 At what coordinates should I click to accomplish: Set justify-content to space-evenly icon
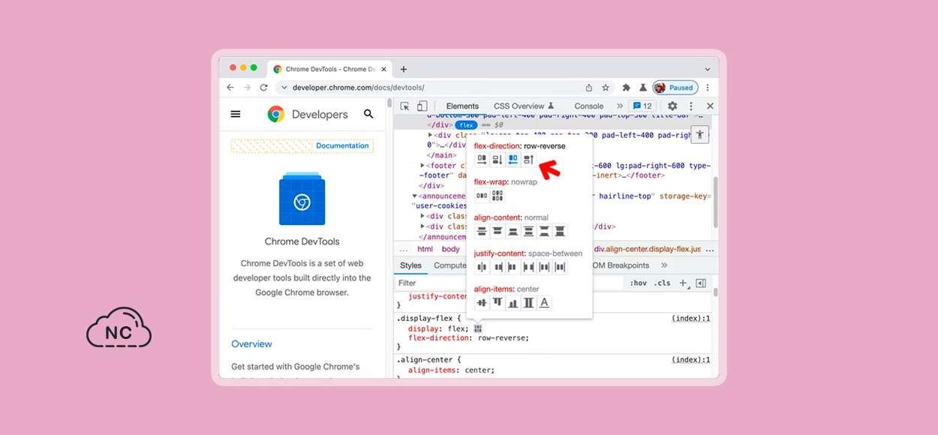point(560,267)
